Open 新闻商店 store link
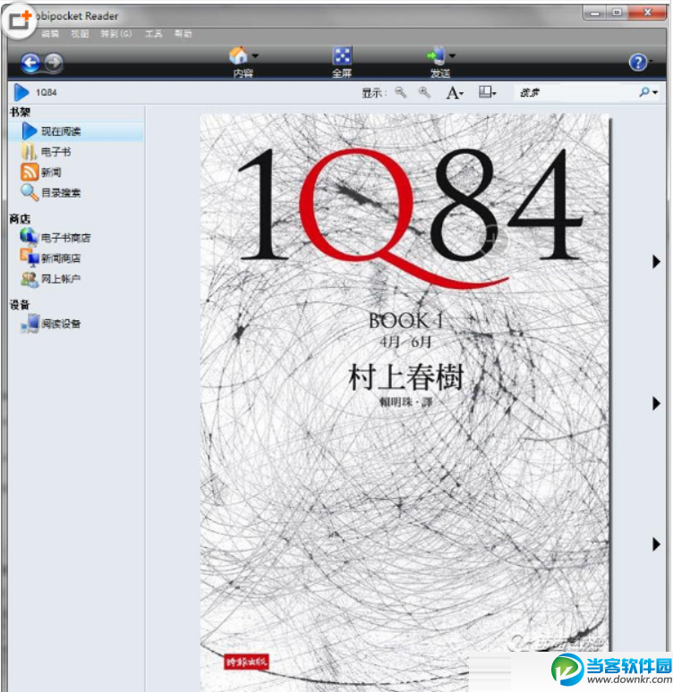The height and width of the screenshot is (692, 673). pos(50,257)
